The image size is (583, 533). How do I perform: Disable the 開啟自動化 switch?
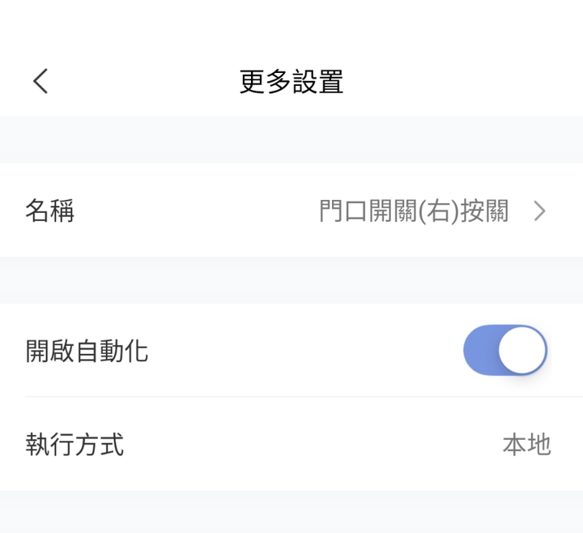click(x=505, y=350)
